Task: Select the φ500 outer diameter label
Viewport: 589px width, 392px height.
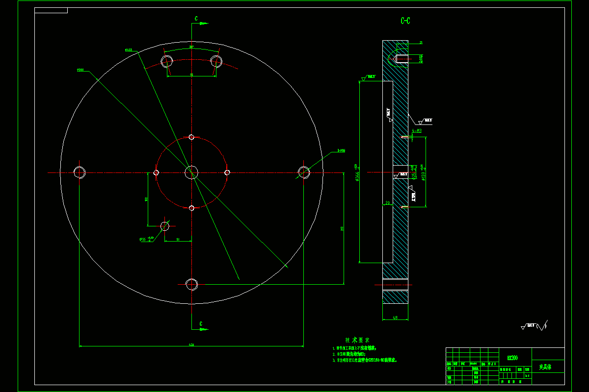Action: (80, 70)
